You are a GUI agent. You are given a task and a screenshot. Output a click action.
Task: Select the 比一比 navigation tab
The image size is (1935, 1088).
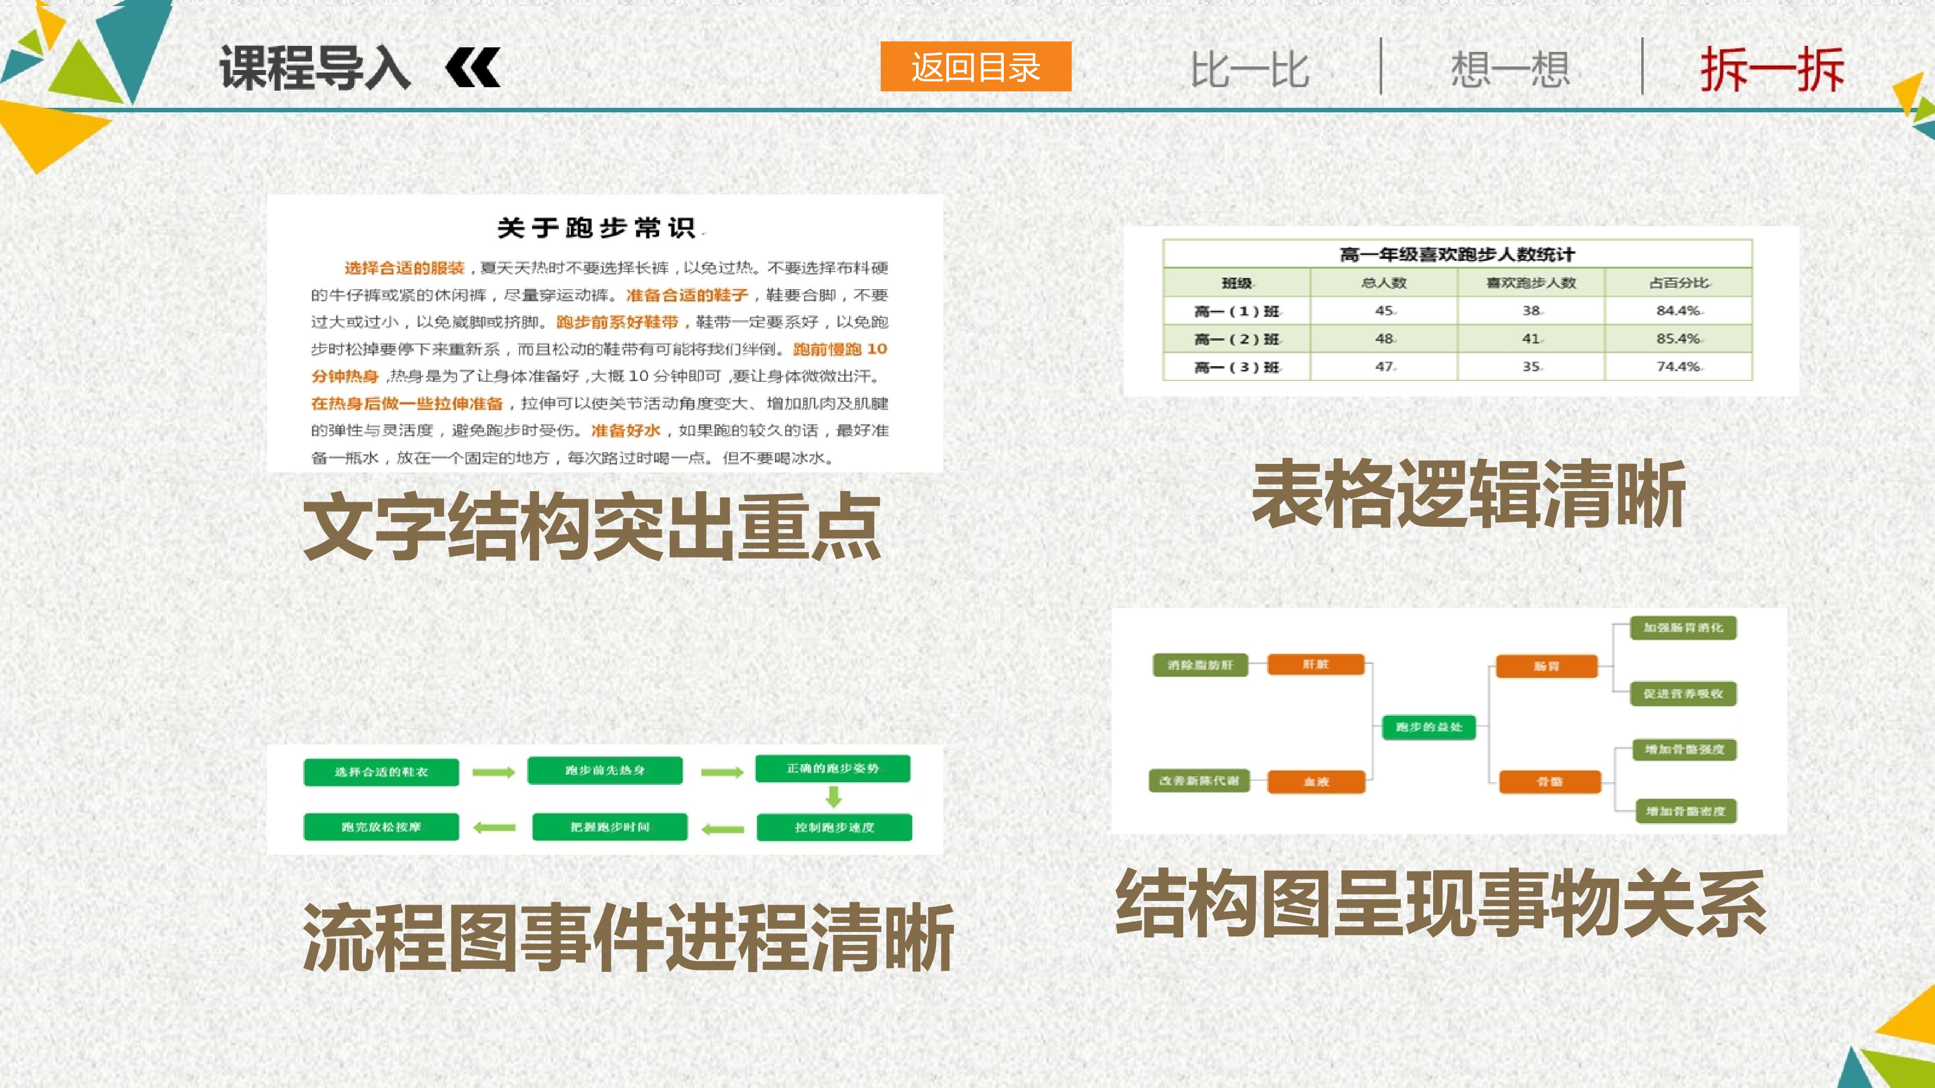click(1250, 70)
